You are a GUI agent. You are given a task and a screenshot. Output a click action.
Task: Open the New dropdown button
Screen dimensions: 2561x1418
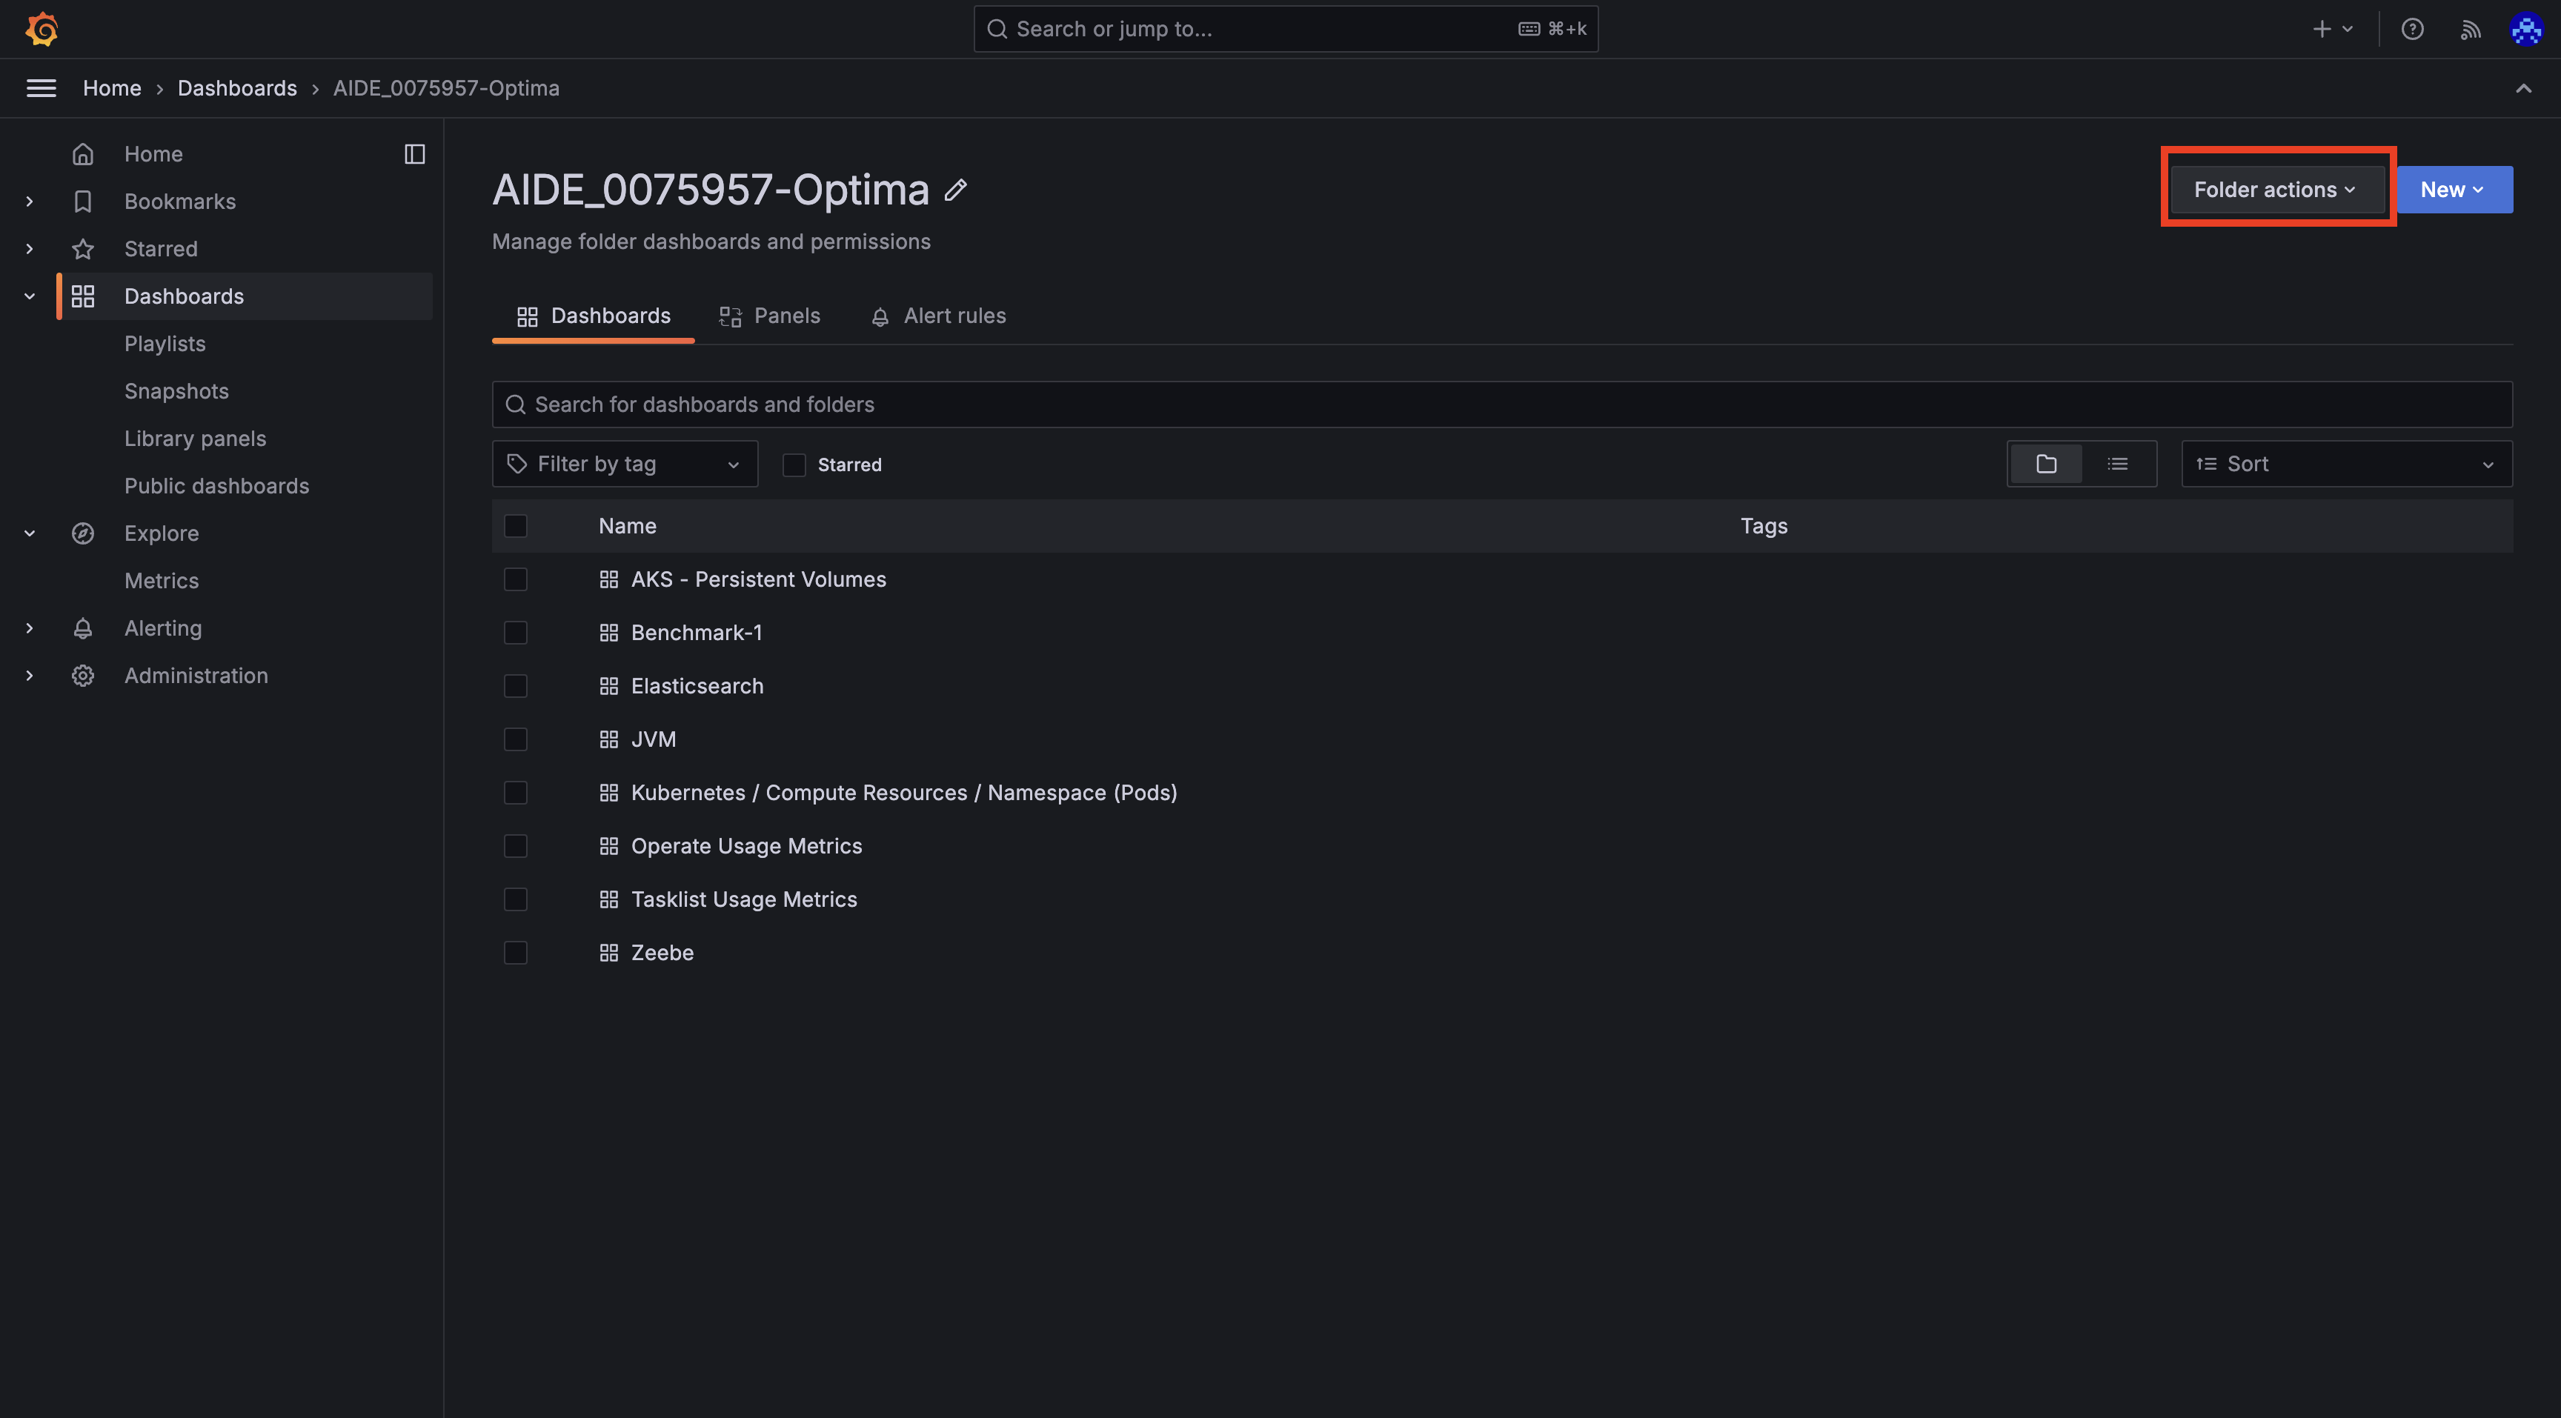coord(2454,190)
